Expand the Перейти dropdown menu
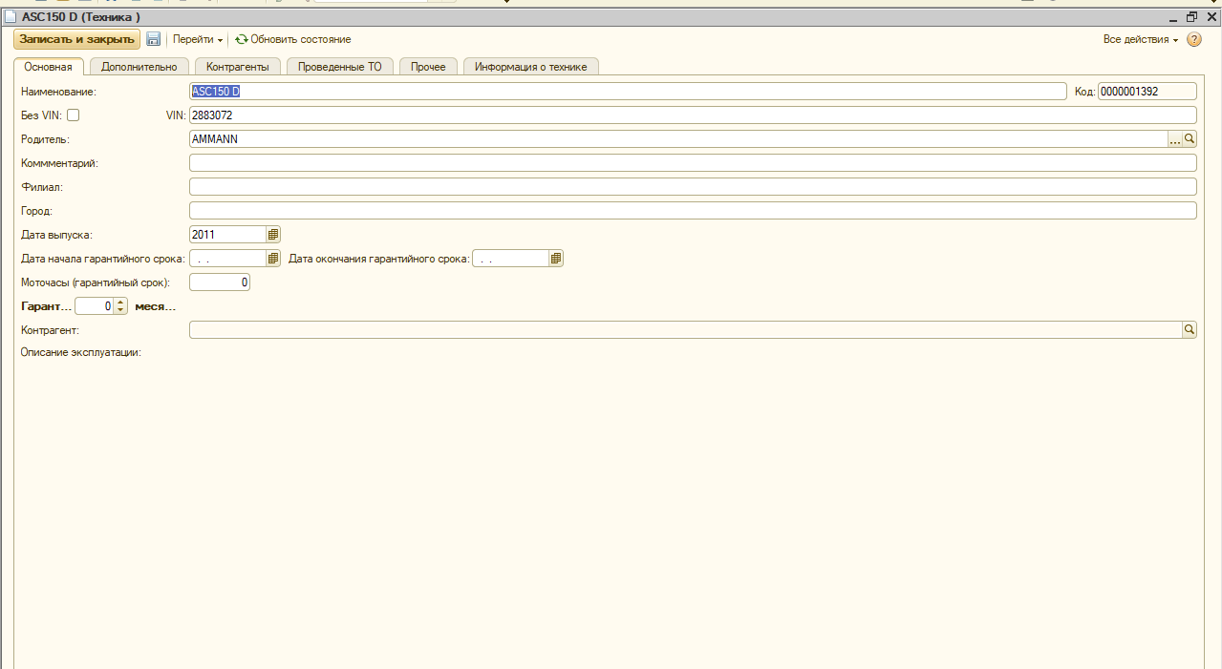 197,40
